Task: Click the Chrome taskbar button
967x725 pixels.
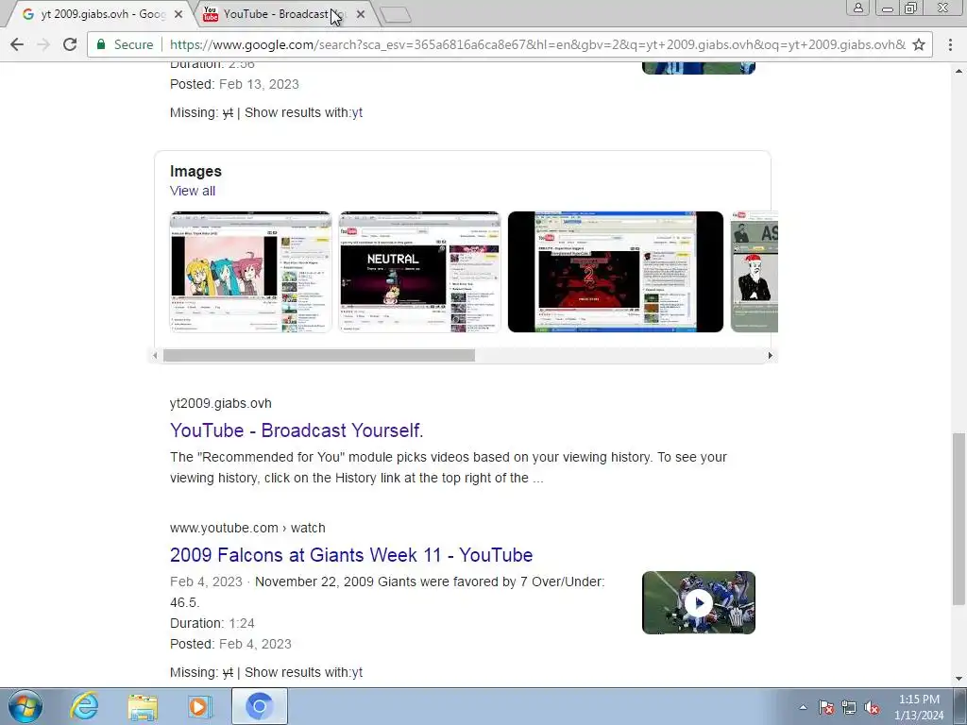Action: 260,706
